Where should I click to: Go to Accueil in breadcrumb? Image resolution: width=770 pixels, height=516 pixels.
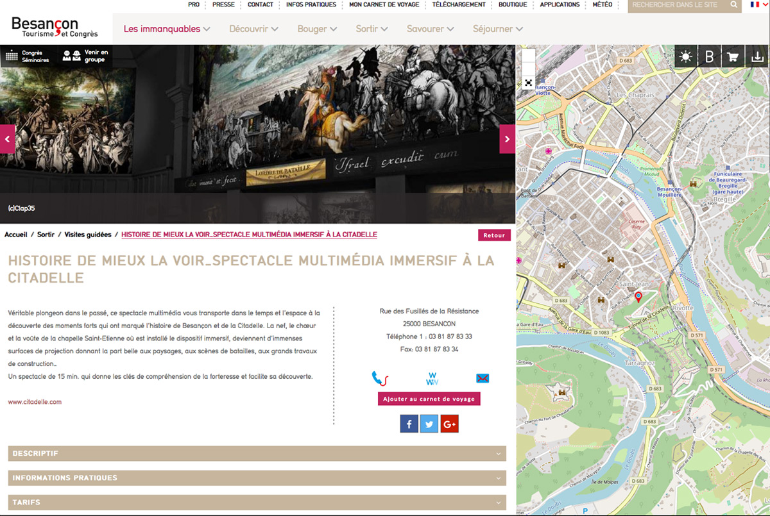(16, 235)
